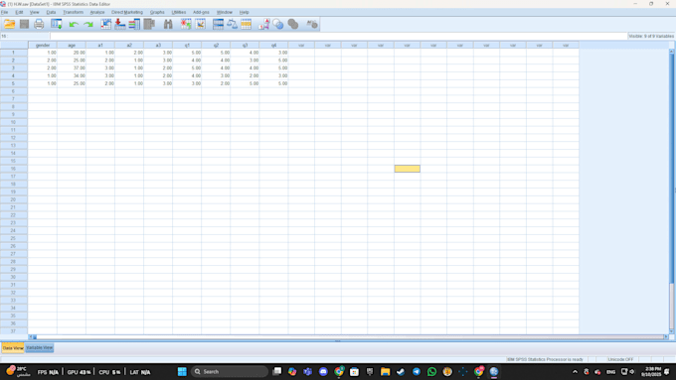Switch to the Variable View tab
Viewport: 676px width, 380px height.
pyautogui.click(x=39, y=347)
